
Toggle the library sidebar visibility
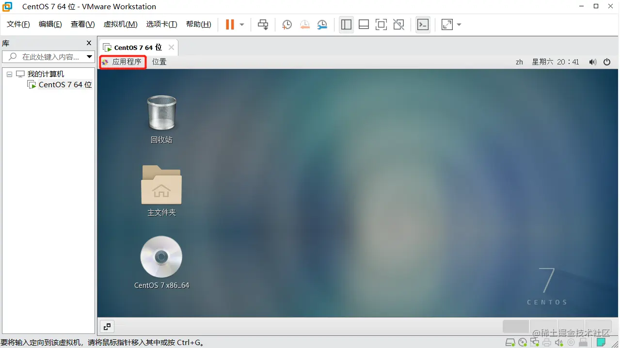tap(346, 24)
